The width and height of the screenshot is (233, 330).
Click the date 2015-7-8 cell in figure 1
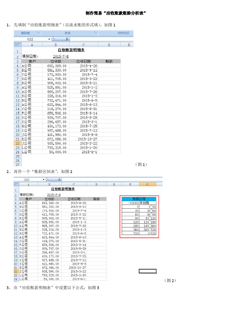[61, 56]
